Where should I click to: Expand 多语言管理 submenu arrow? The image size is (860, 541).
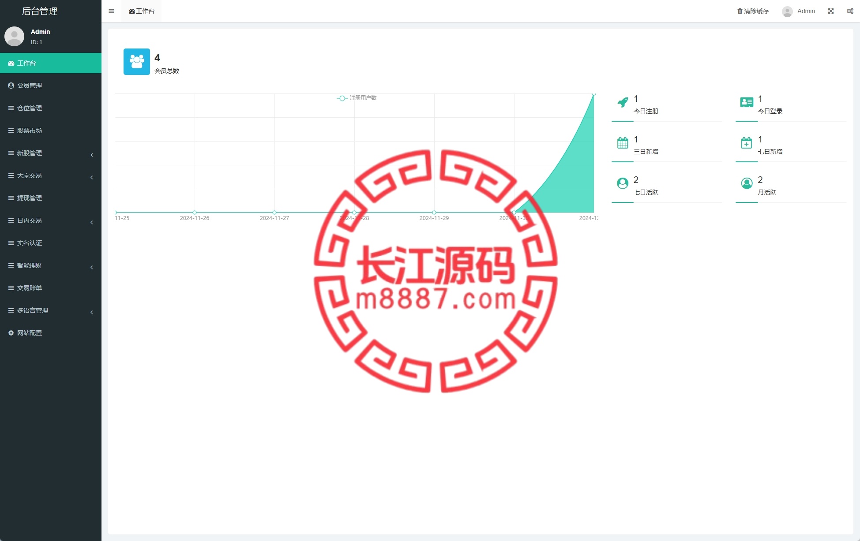92,312
